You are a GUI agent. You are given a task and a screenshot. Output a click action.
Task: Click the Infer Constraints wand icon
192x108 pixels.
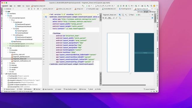pyautogui.click(x=117, y=18)
